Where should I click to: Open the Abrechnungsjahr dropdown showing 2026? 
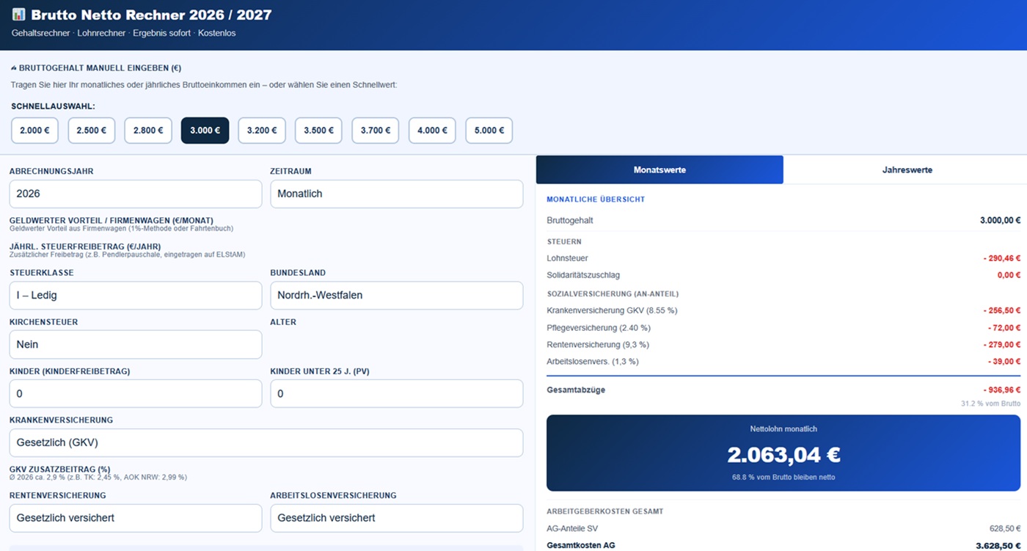point(136,194)
